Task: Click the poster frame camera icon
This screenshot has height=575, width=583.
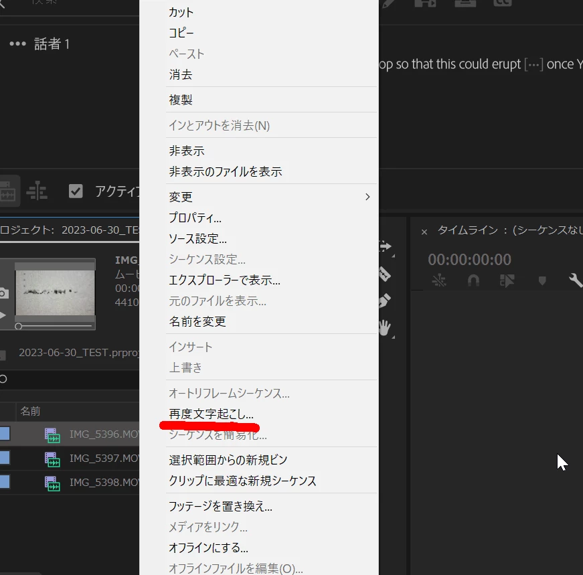Action: tap(3, 293)
